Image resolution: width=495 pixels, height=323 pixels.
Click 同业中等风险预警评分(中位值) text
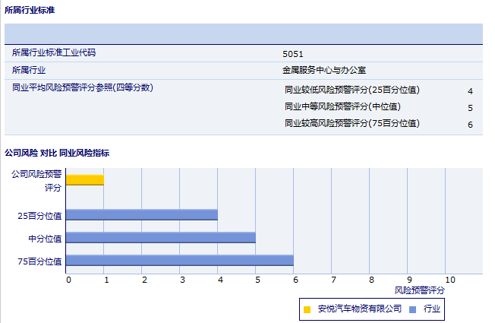343,106
